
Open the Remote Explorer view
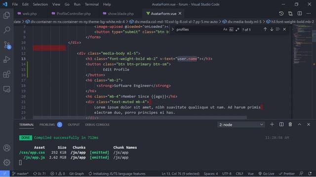(6, 89)
